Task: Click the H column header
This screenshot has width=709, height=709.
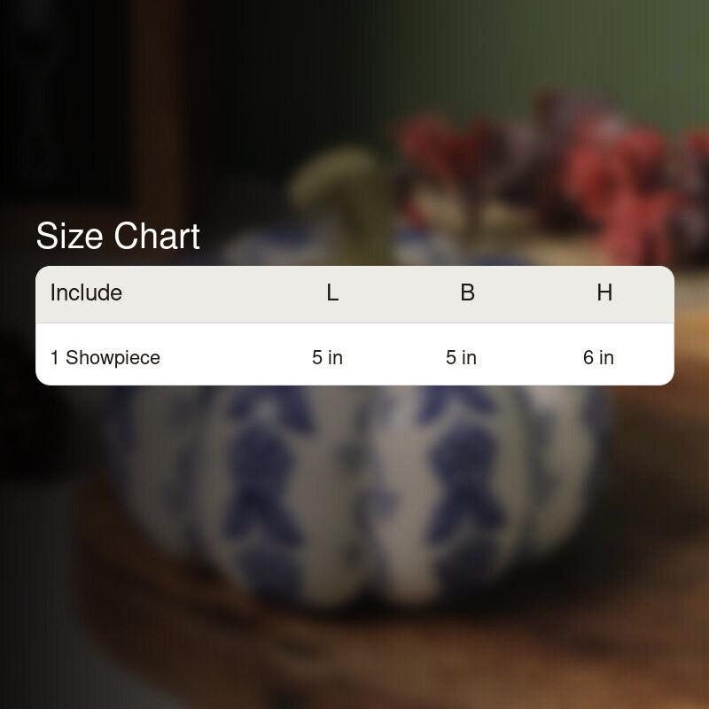Action: (604, 292)
